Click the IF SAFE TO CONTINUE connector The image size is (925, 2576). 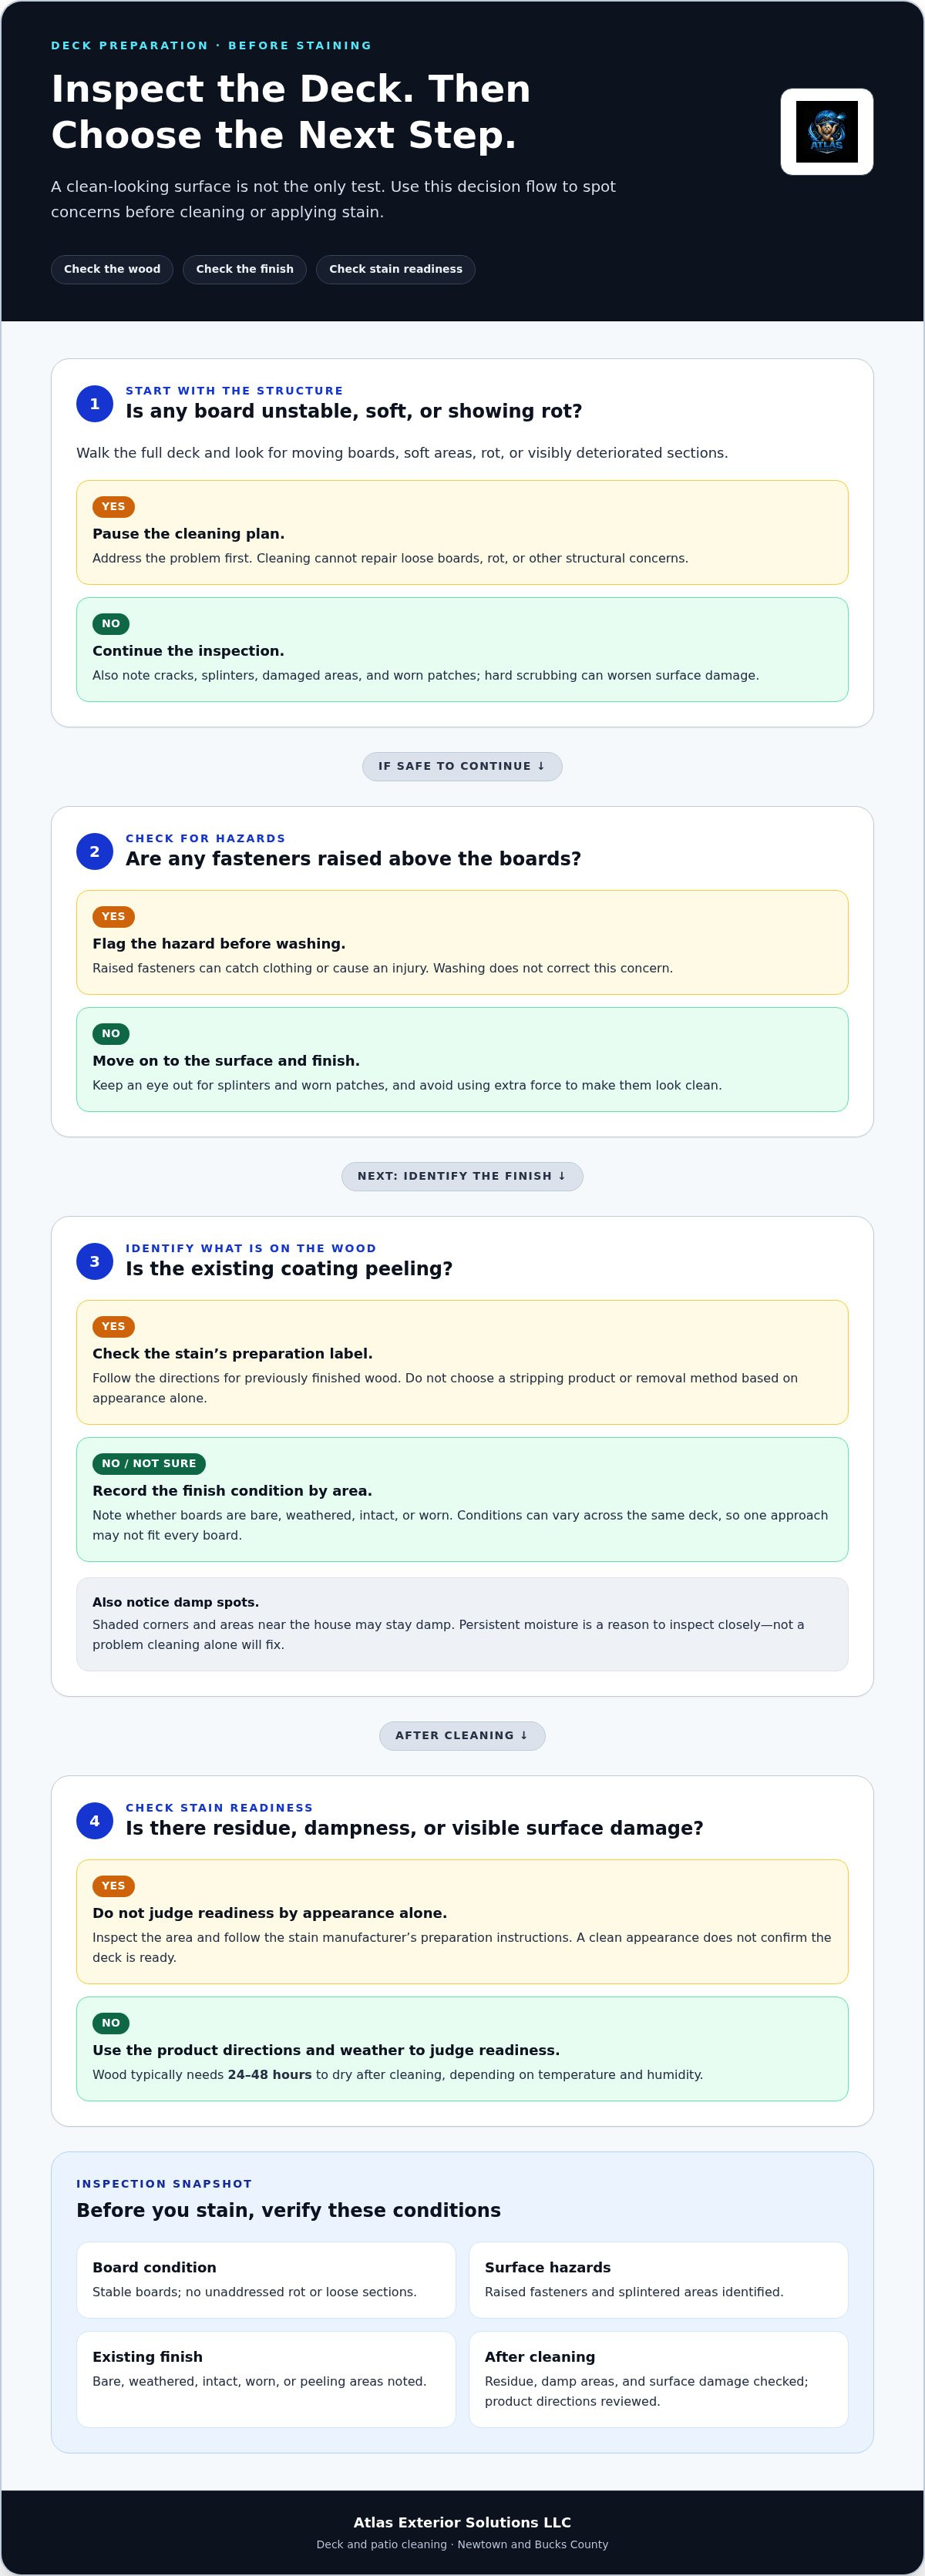coord(462,767)
